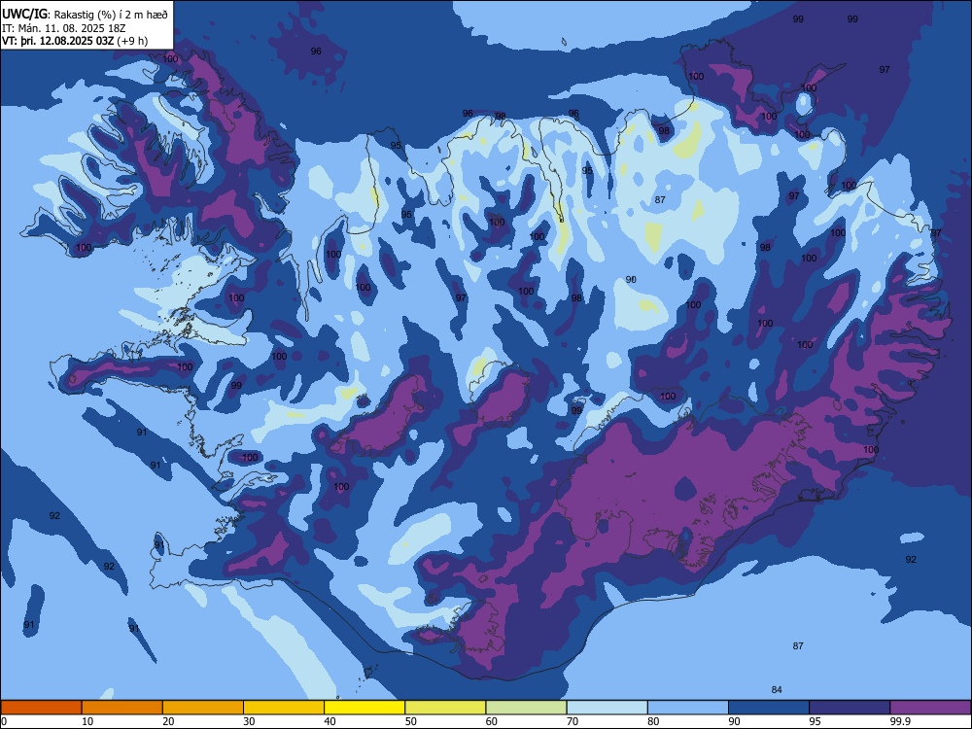This screenshot has width=972, height=729.
Task: Click the '87' value over northeast inland Iceland
Action: 660,199
